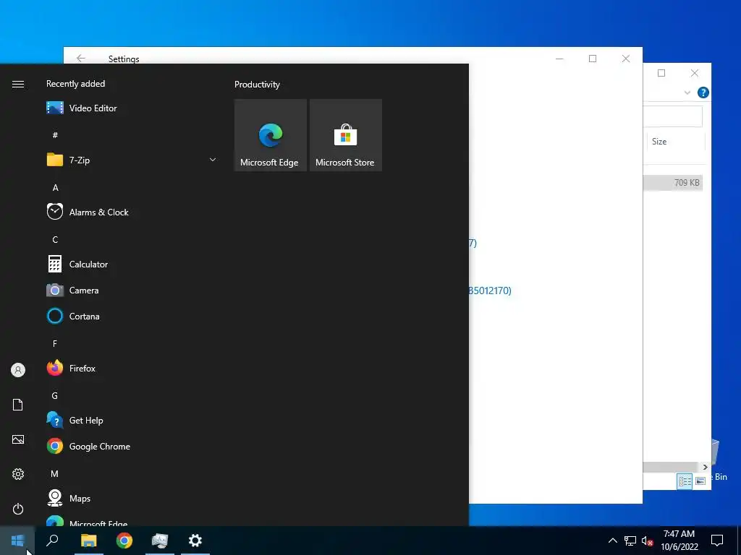Image resolution: width=741 pixels, height=555 pixels.
Task: Click the # section header
Action: pos(55,135)
